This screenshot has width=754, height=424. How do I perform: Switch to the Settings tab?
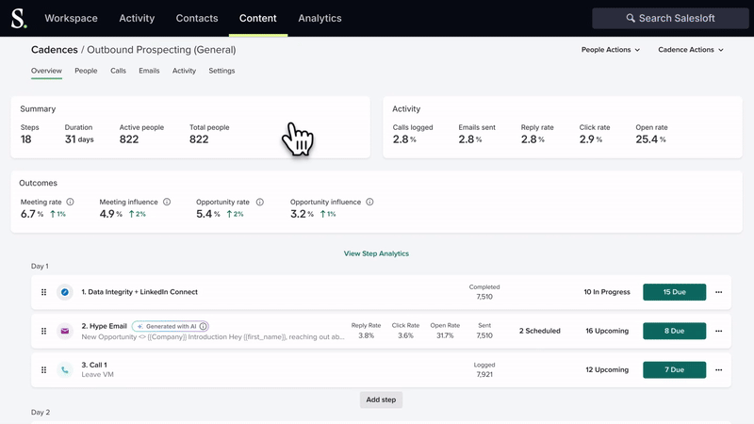(221, 71)
